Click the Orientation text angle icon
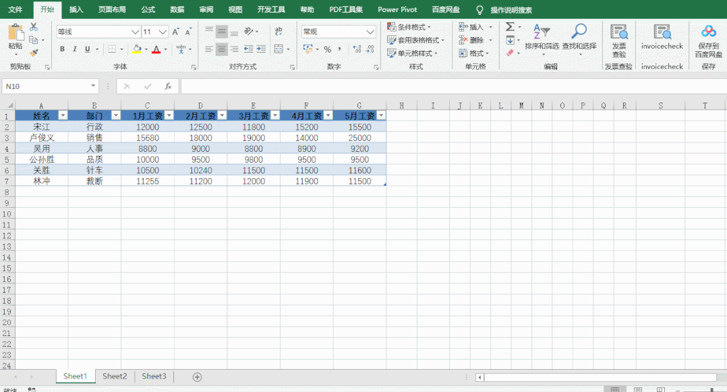Screen dimensions: 727x392 click(249, 32)
